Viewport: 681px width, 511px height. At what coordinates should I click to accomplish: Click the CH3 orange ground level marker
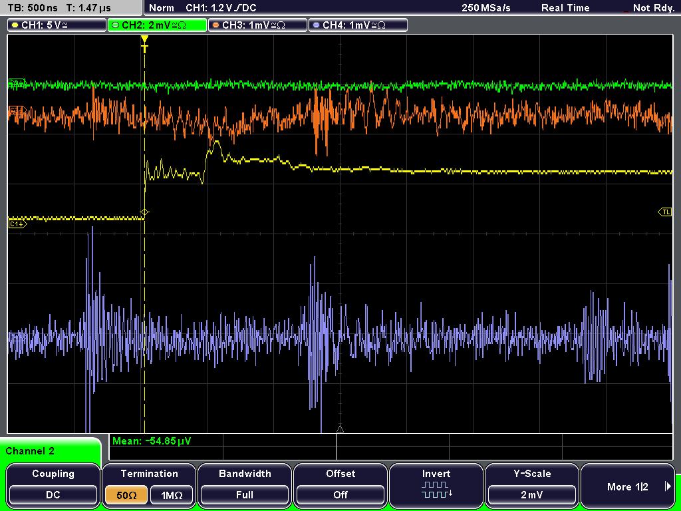[x=17, y=111]
